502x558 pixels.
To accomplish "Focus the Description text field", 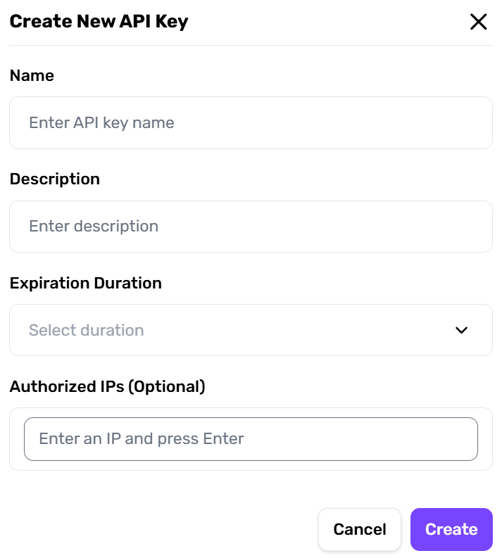I will [251, 227].
